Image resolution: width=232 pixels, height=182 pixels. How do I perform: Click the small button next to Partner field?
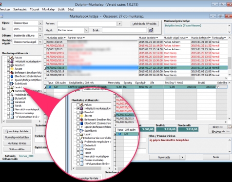coord(119,23)
